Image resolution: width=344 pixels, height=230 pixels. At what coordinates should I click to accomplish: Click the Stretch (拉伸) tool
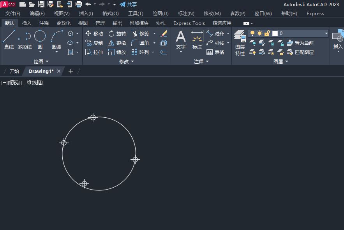click(94, 52)
